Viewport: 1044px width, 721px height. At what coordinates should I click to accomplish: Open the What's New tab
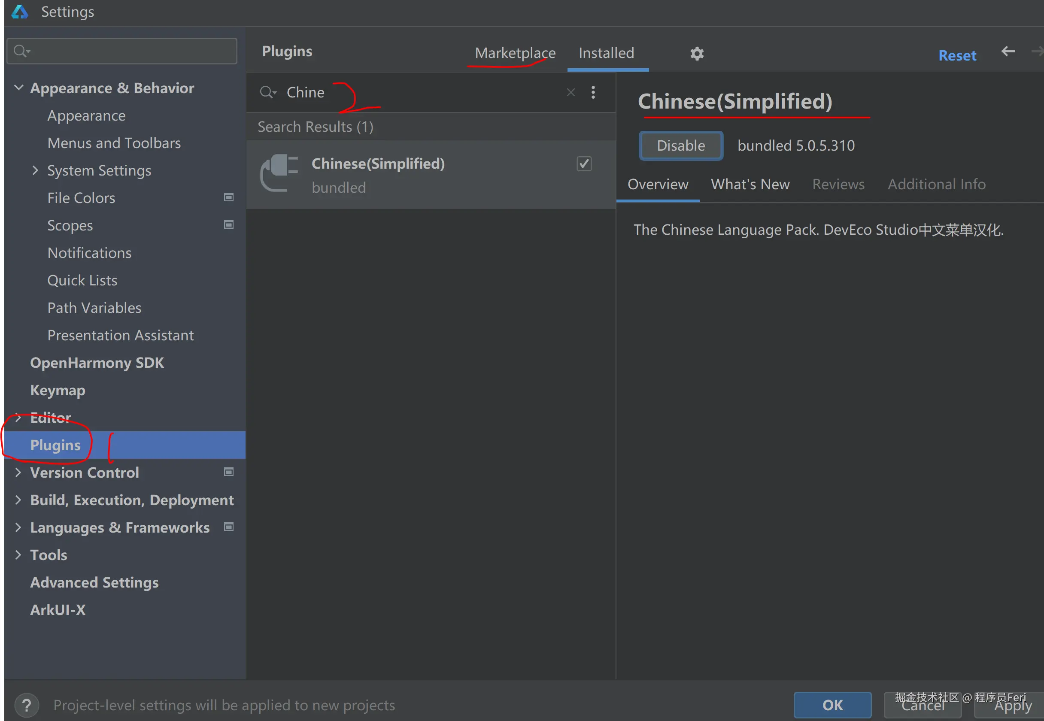point(750,184)
